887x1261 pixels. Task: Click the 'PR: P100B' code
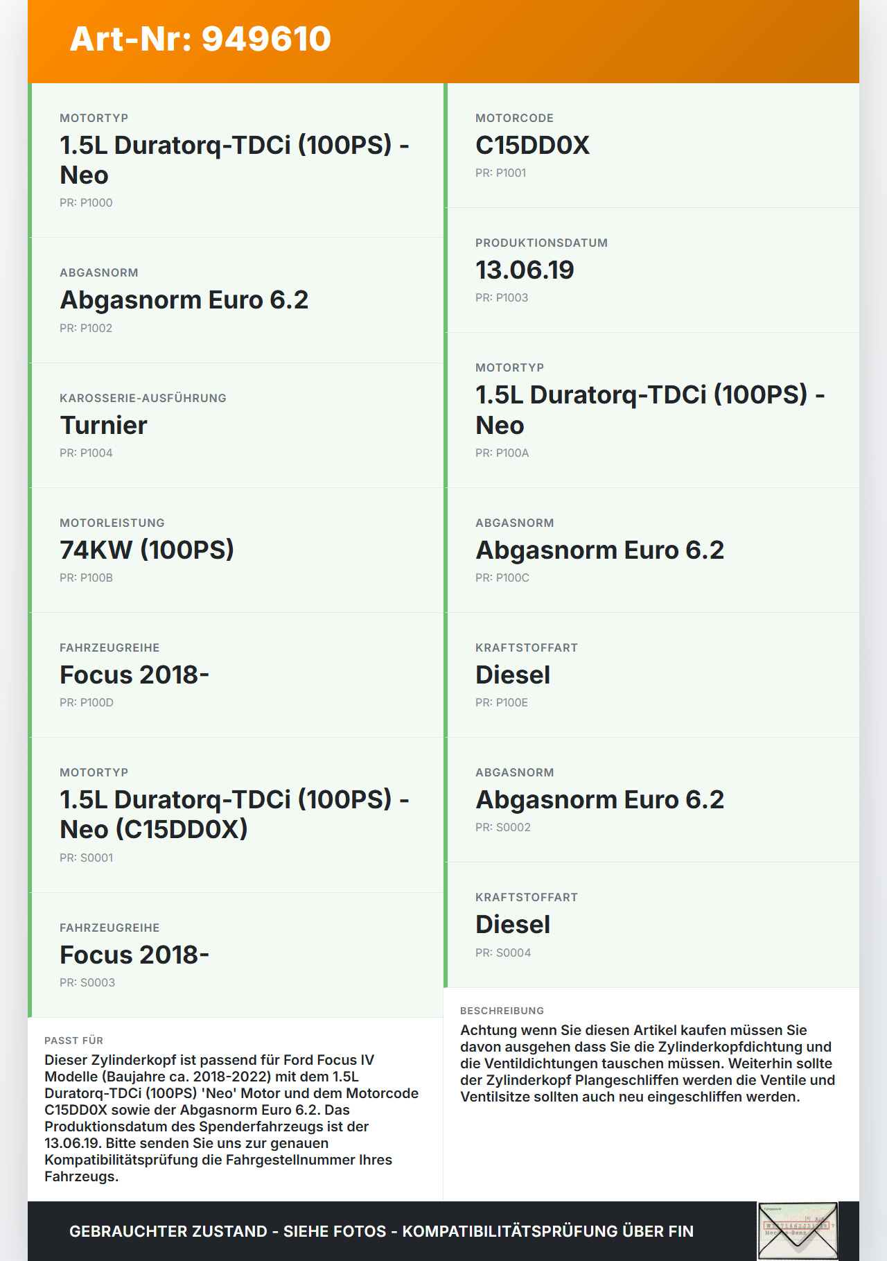86,577
